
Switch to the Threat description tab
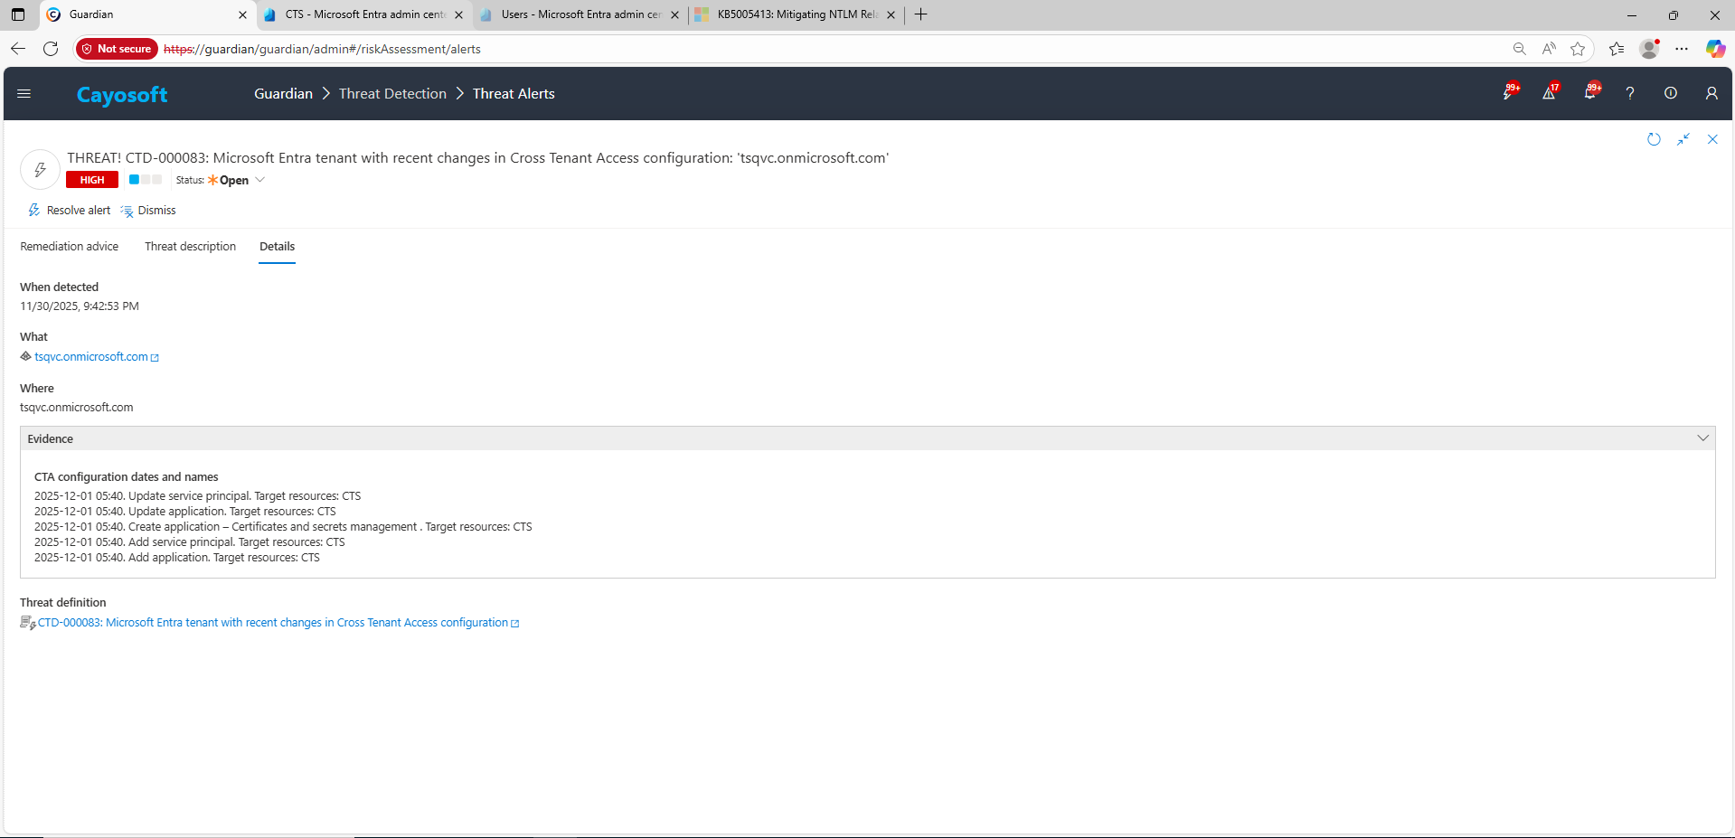pos(190,247)
